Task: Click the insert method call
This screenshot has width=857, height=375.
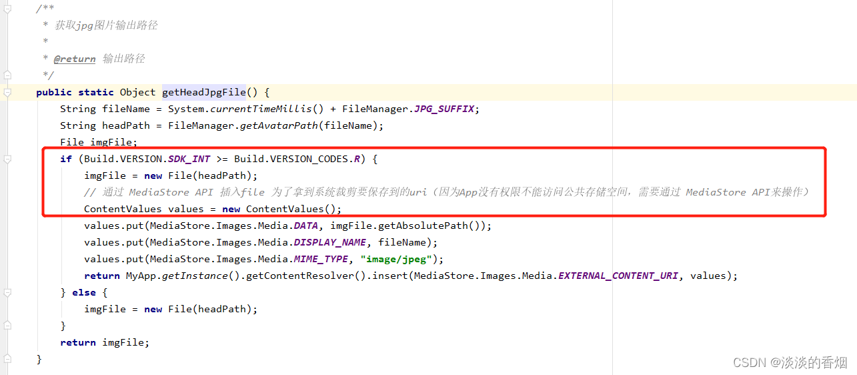Action: (390, 276)
